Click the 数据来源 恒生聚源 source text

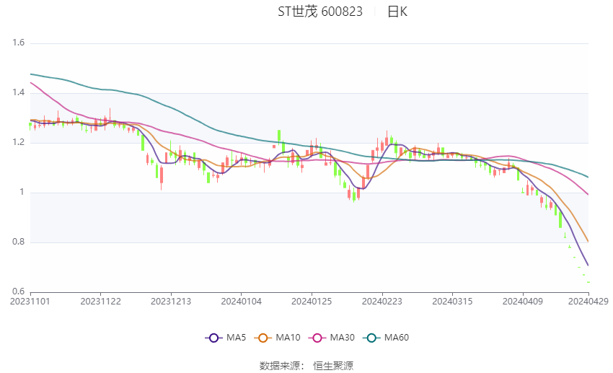click(x=306, y=366)
